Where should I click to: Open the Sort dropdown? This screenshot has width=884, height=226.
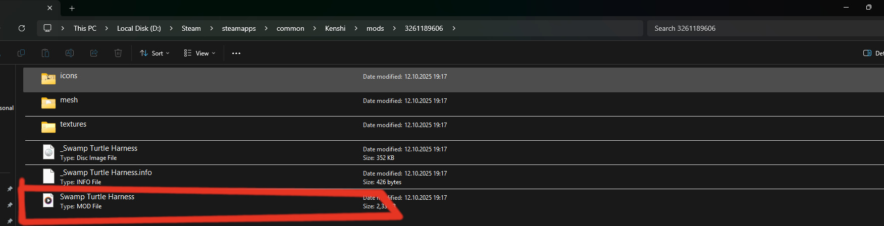click(x=154, y=53)
